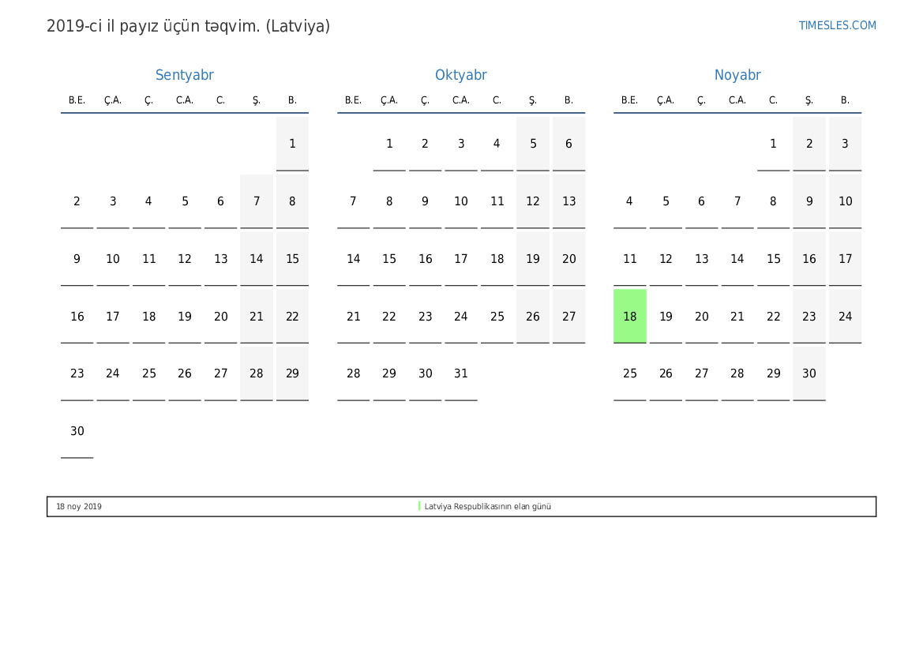923x653 pixels.
Task: Click the Sentyabr month heading
Action: coord(184,75)
